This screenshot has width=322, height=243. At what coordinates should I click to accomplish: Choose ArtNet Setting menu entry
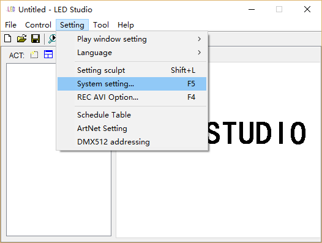[132, 129]
